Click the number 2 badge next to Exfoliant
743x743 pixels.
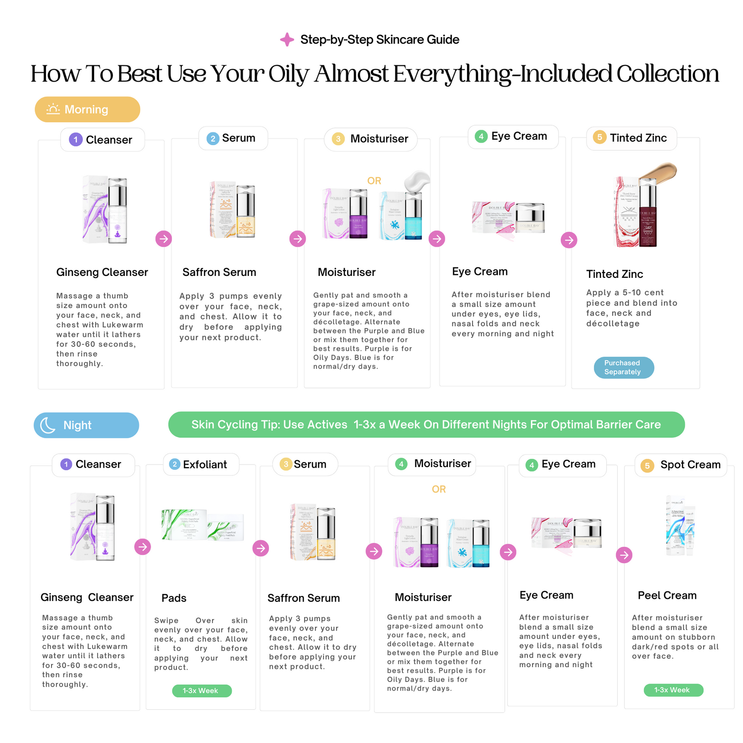tap(174, 464)
